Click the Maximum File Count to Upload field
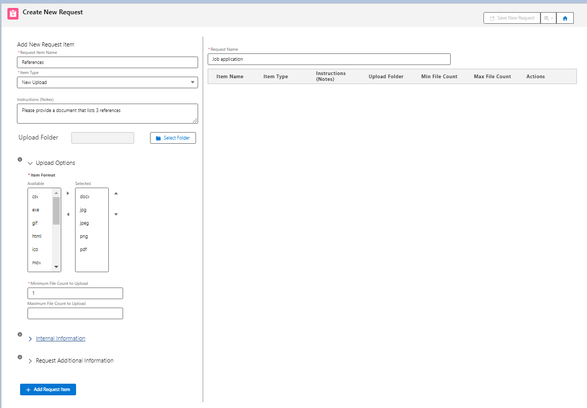 tap(75, 313)
